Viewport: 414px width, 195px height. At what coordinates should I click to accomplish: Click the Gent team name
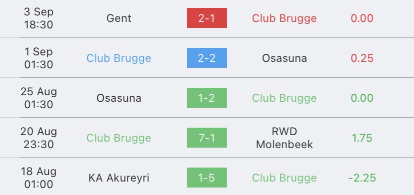tap(119, 18)
